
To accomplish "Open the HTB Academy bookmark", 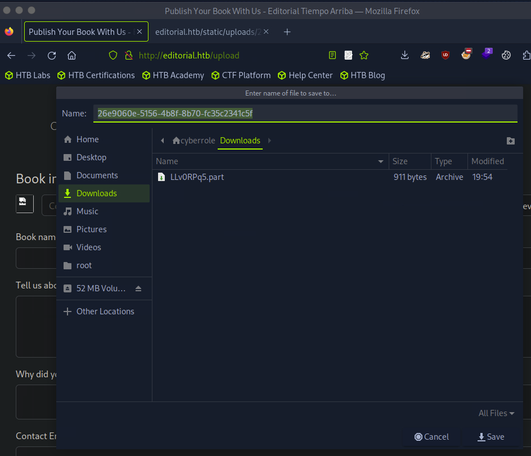I will click(x=173, y=75).
